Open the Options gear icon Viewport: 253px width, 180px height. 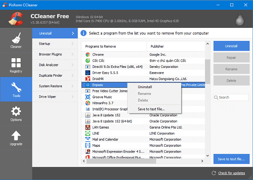pyautogui.click(x=16, y=112)
